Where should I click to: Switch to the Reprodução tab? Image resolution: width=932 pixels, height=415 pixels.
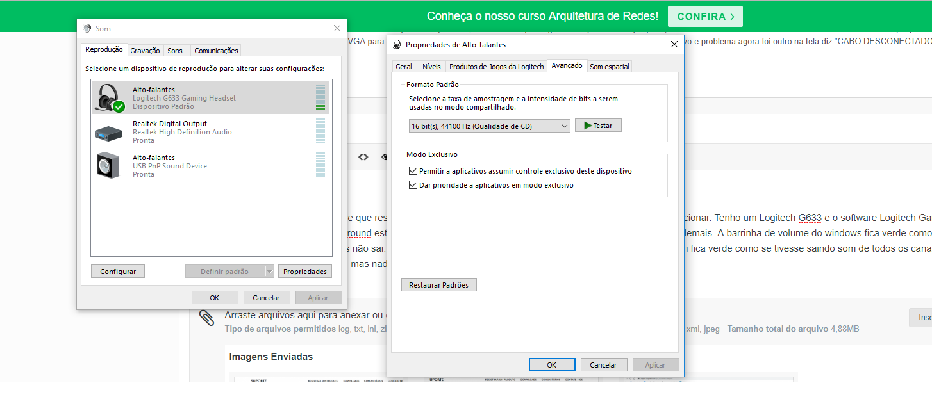104,49
